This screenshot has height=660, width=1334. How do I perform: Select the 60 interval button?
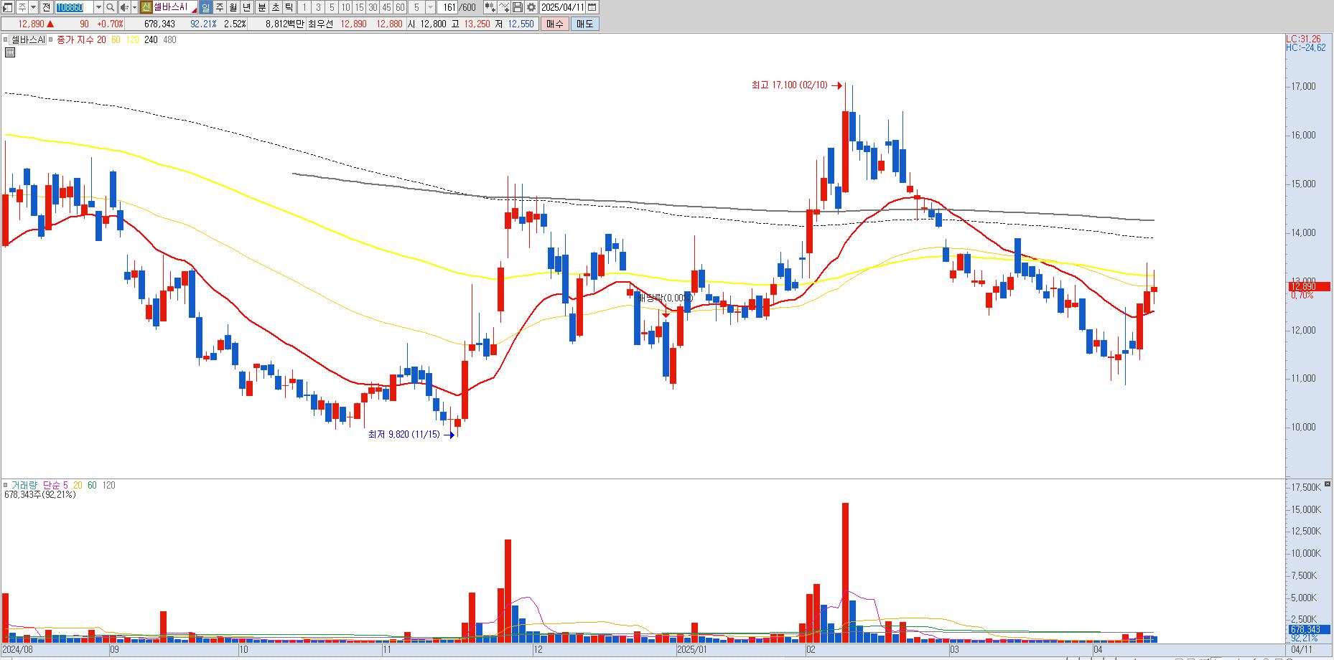point(400,7)
